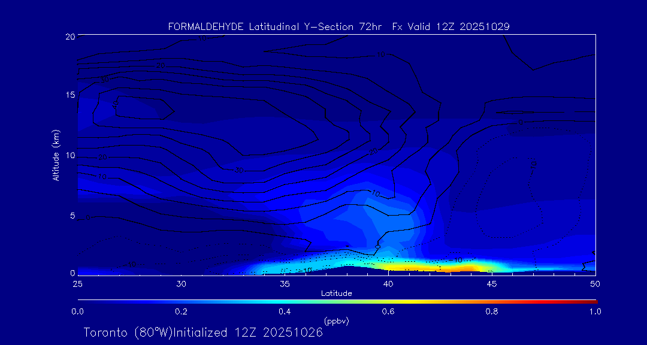Click the 5 tick on the altitude axis
This screenshot has height=345, width=647.
pyautogui.click(x=71, y=216)
